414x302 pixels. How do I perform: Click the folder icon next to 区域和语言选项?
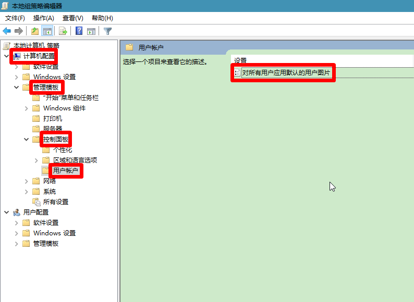[x=46, y=160]
